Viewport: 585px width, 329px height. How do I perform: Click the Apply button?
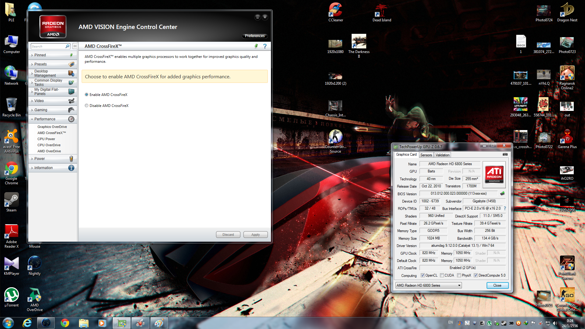[x=255, y=235]
